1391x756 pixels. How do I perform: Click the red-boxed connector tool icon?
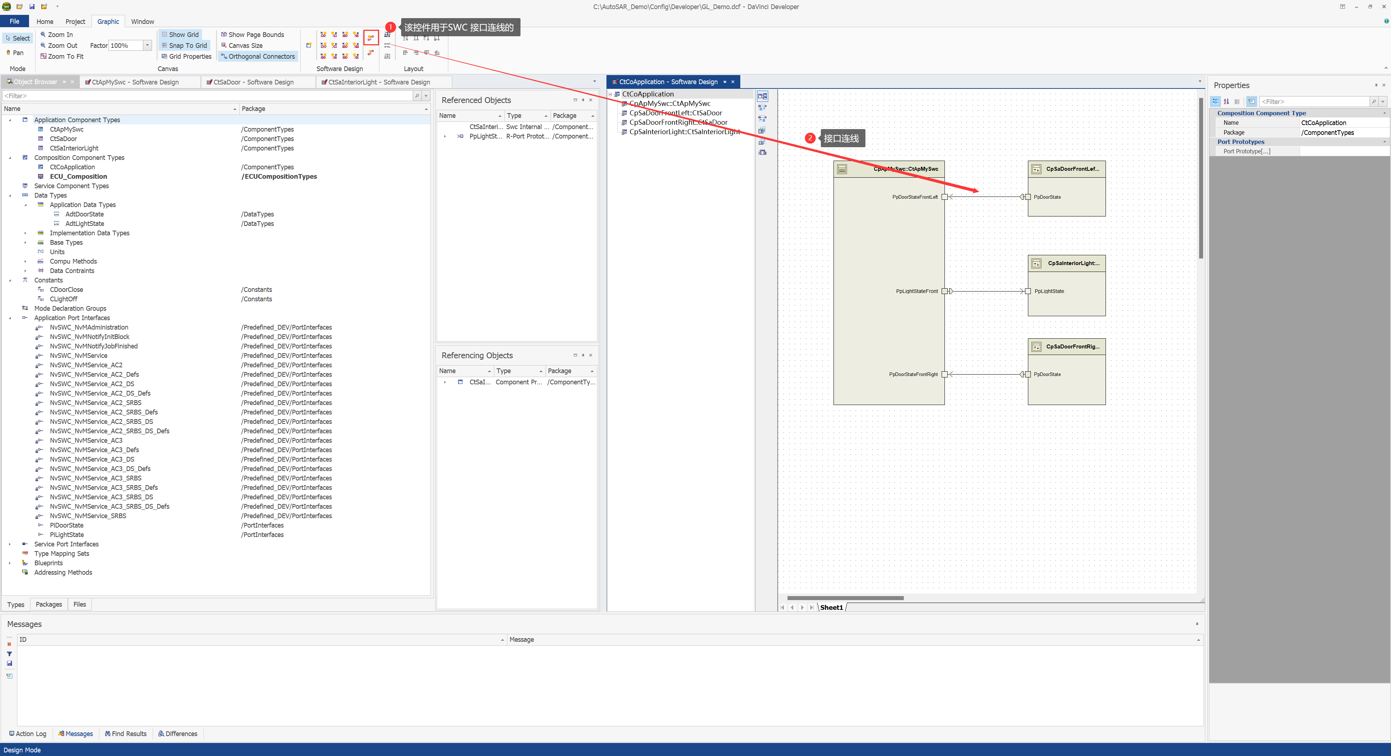tap(371, 37)
